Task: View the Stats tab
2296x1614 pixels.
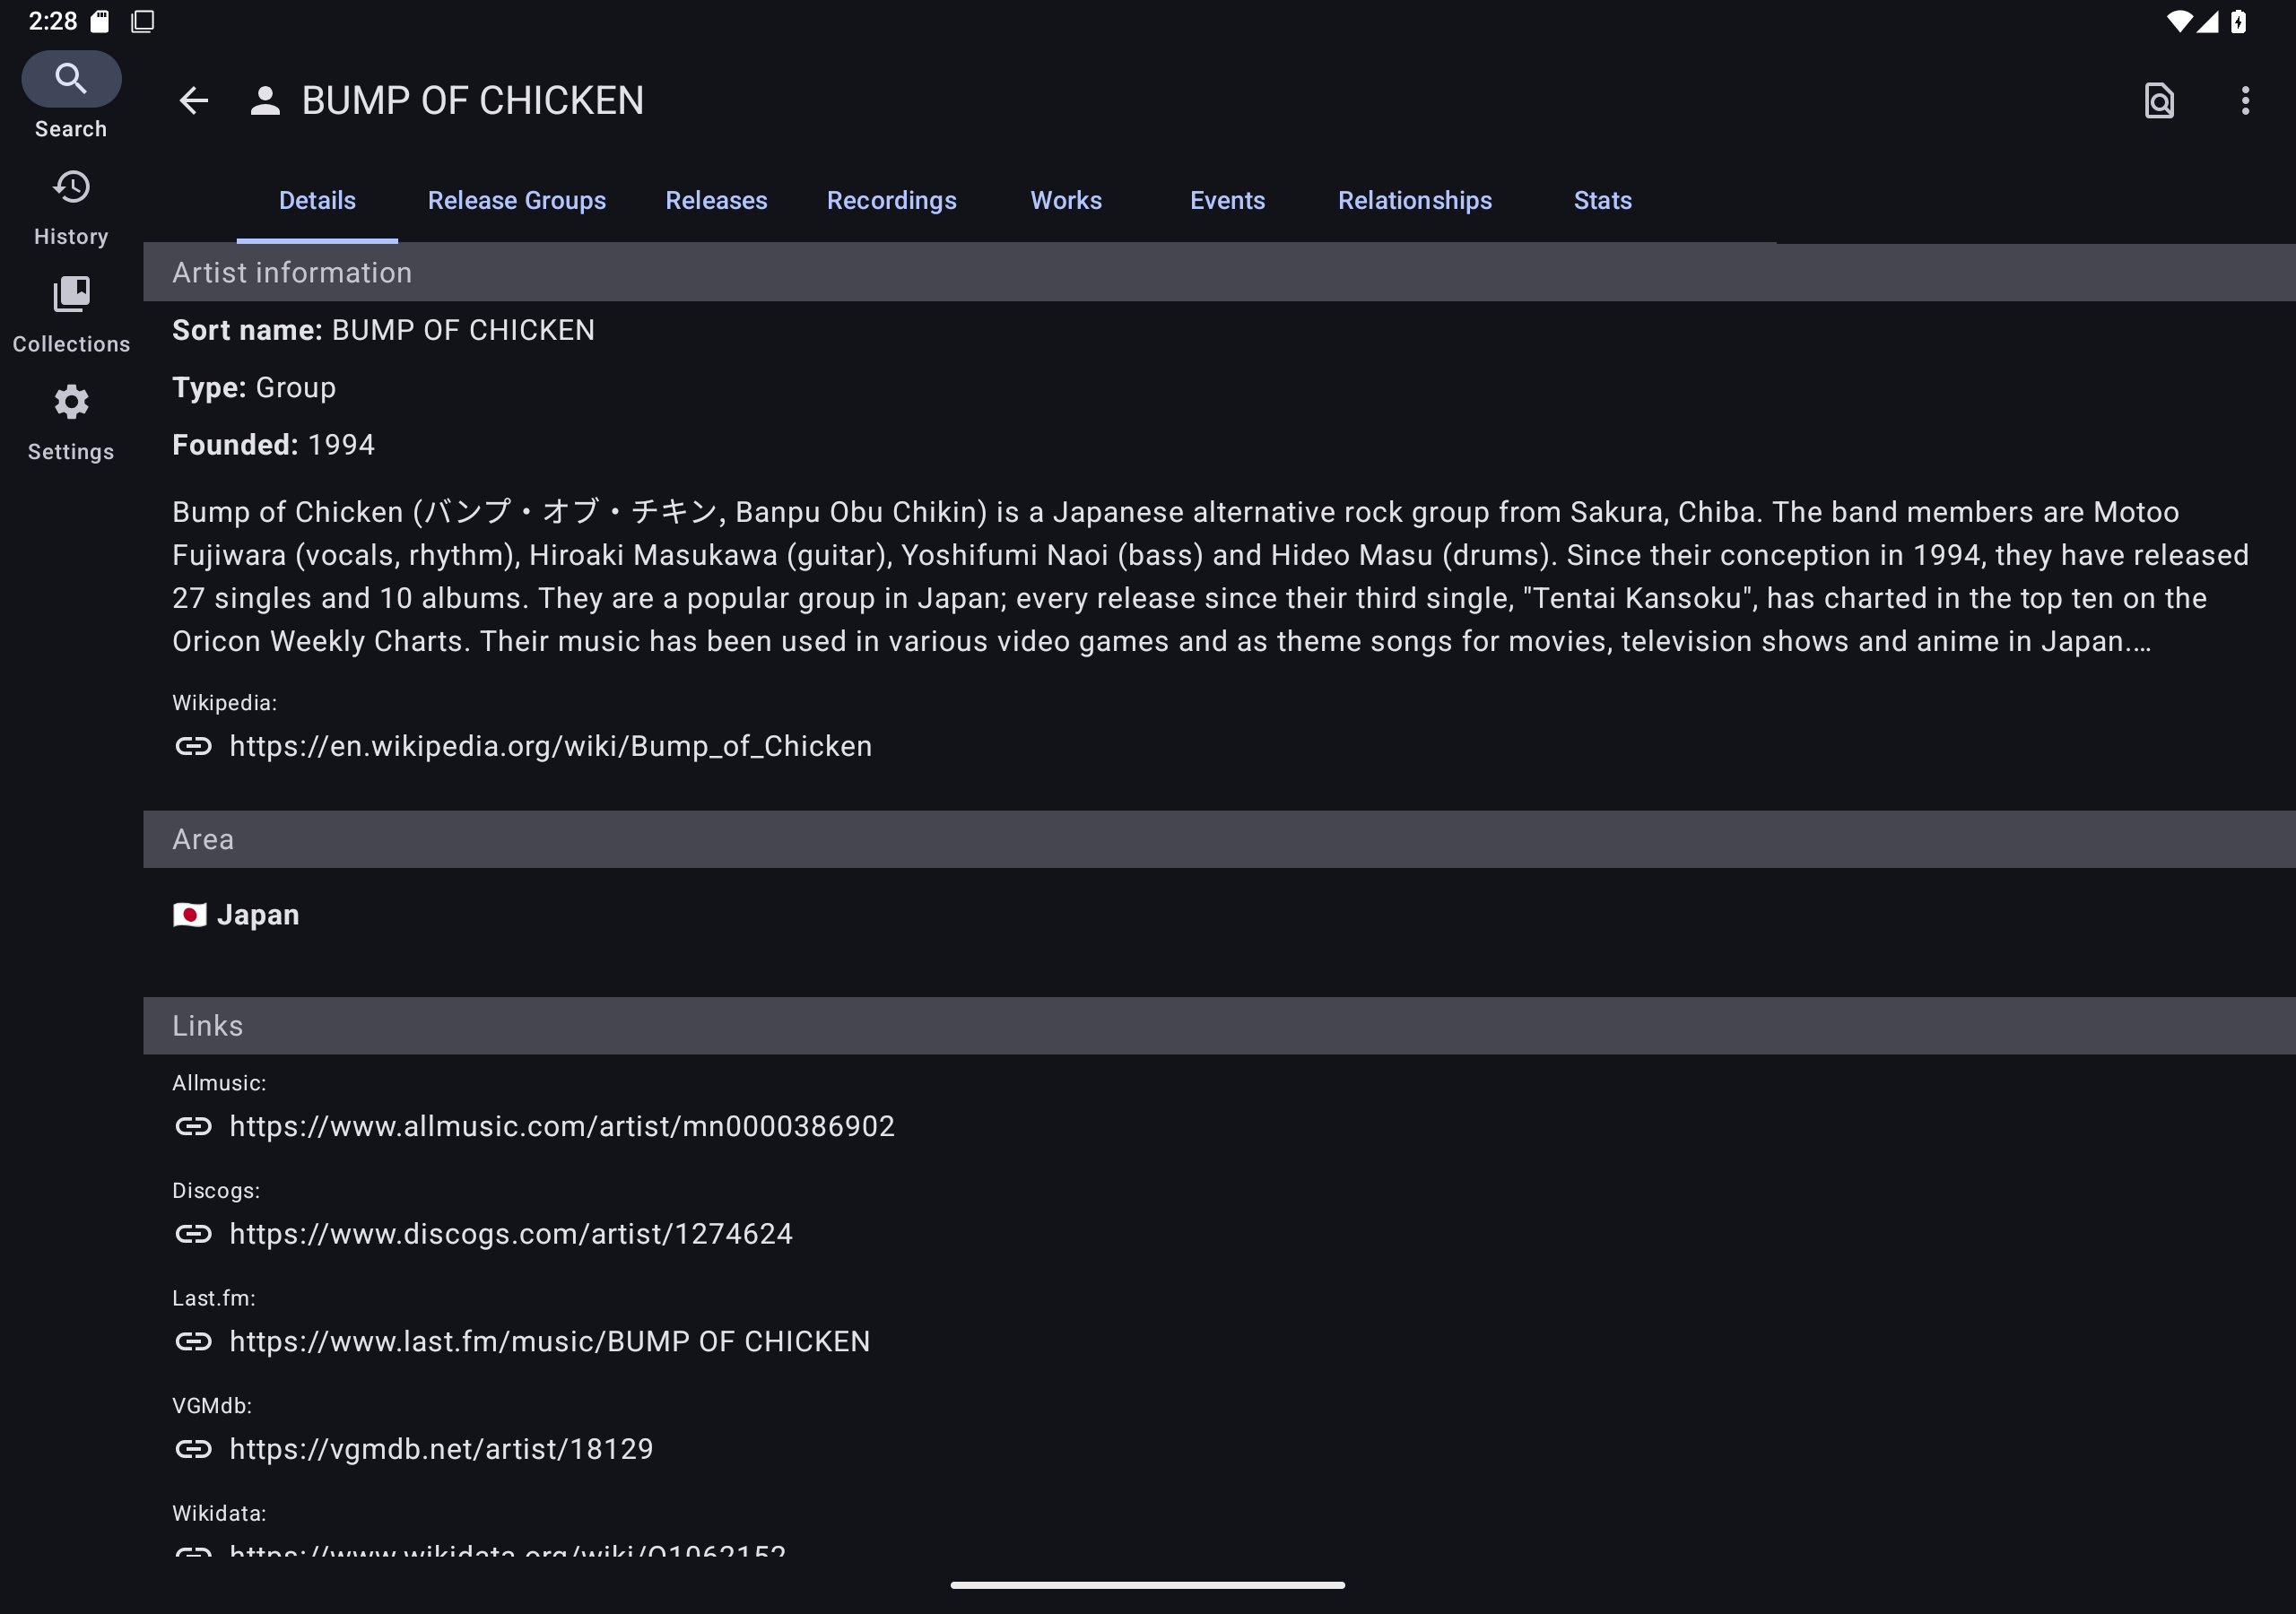Action: point(1602,201)
